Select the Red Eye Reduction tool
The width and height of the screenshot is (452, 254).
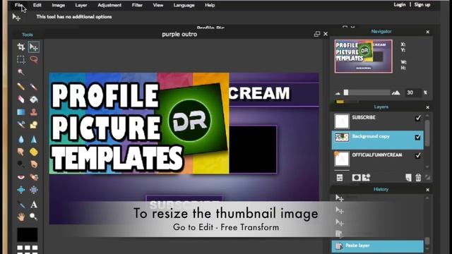point(20,177)
